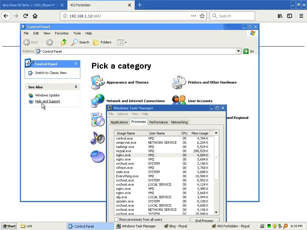Viewport: 307px width, 230px height.
Task: Go up one level in Control Panel
Action: pos(64,42)
